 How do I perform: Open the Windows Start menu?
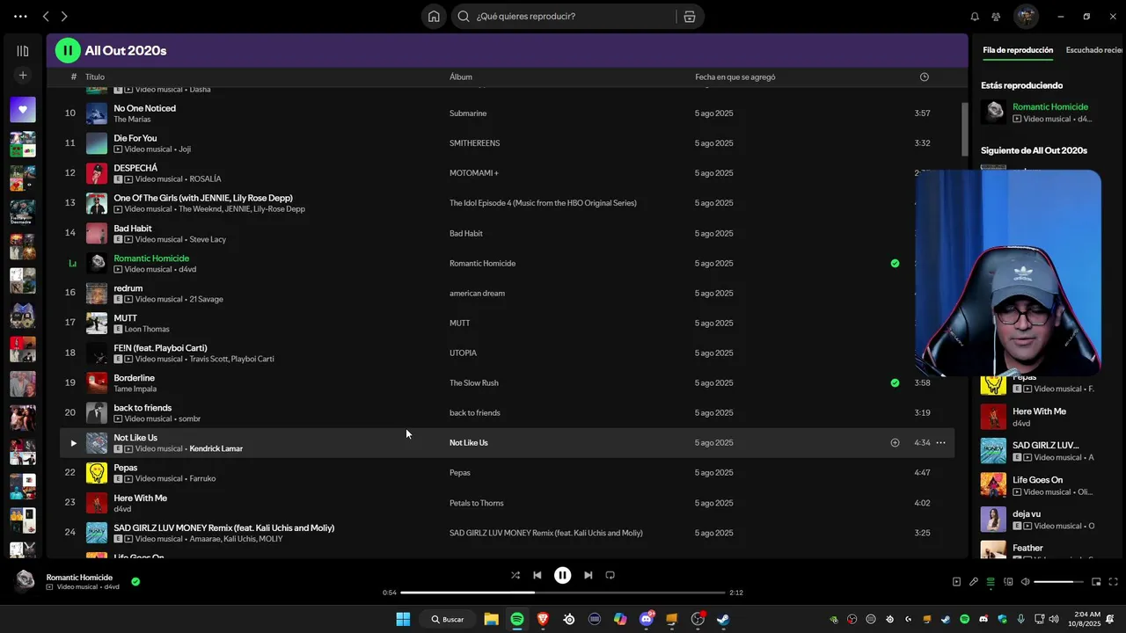point(403,619)
